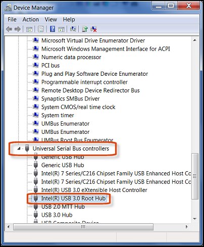Image resolution: width=204 pixels, height=247 pixels.
Task: Click the Uninstall device icon with red X
Action: pos(93,29)
